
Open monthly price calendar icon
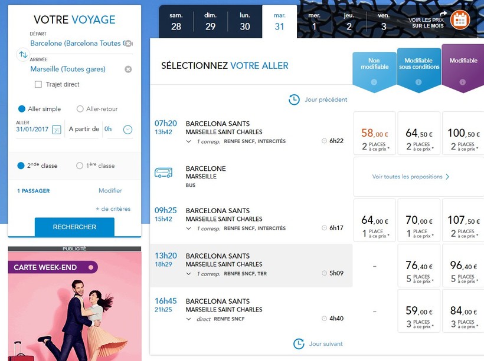(460, 19)
